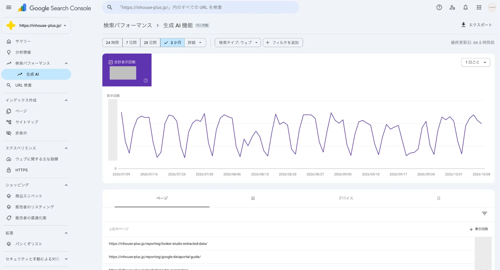Open looker-studio-extracted-data page row

click(x=298, y=244)
